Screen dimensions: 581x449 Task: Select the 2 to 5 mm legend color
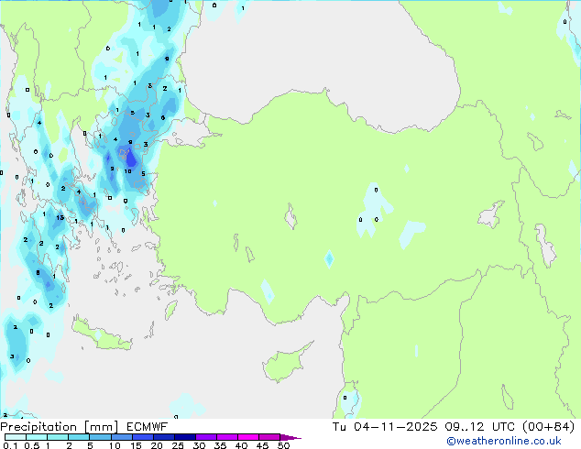[79, 437]
